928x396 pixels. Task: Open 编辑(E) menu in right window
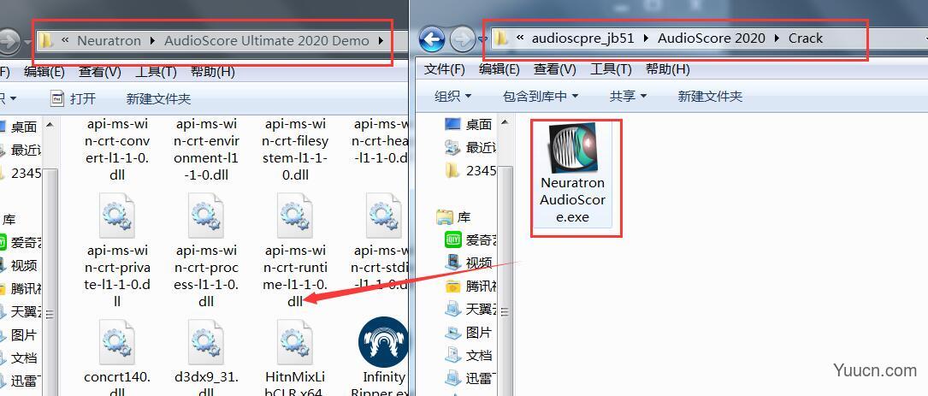click(x=499, y=69)
